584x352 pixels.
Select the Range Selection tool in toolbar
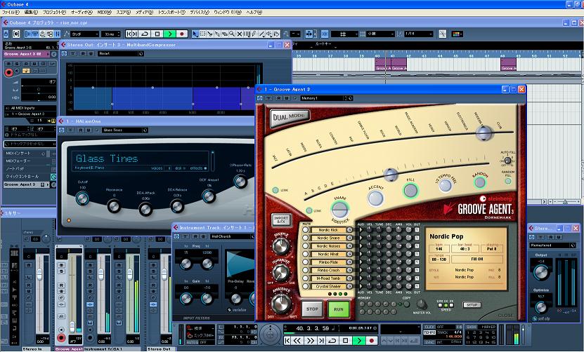click(x=202, y=34)
